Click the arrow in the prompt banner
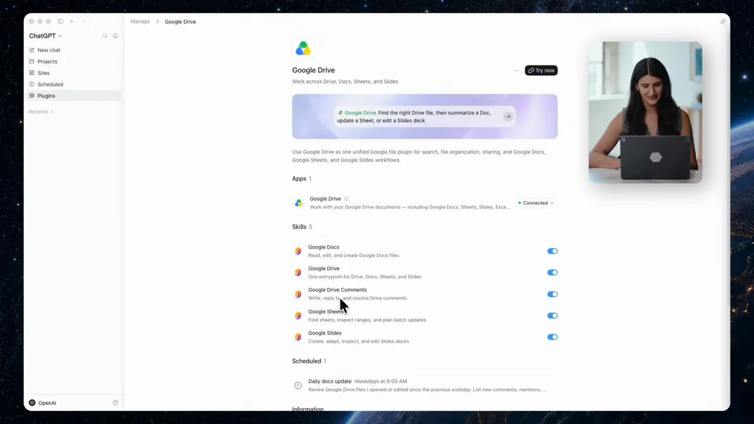This screenshot has width=754, height=424. pos(508,117)
